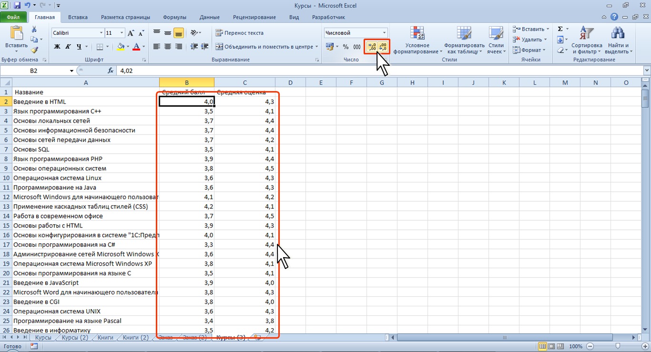
Task: Click the Вставить cells button
Action: [x=530, y=29]
